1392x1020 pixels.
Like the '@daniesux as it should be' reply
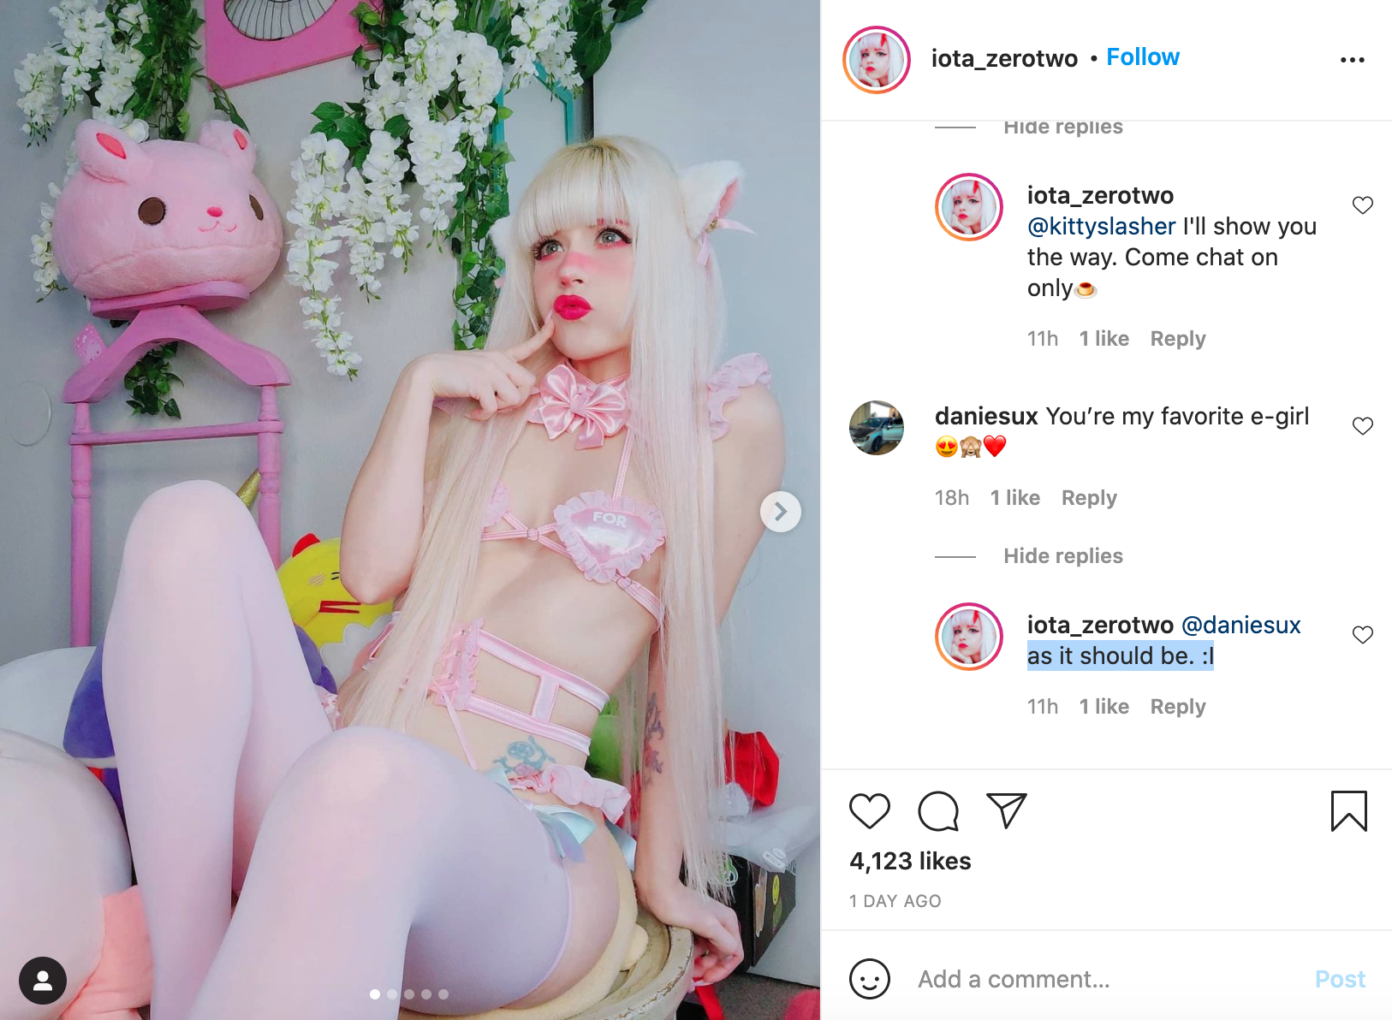coord(1363,635)
